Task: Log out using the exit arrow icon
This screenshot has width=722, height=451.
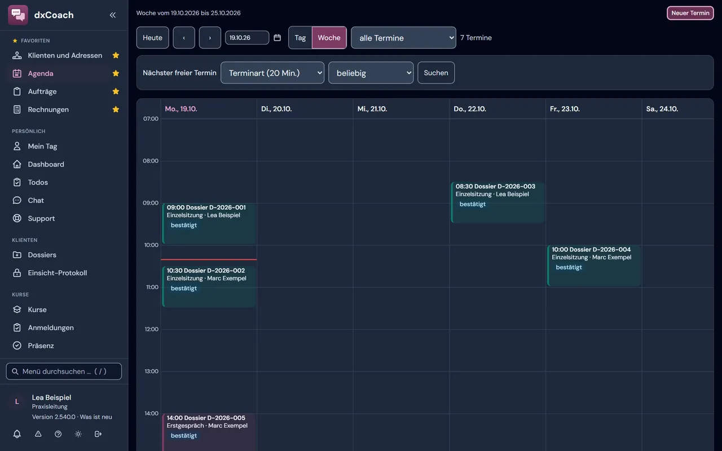Action: click(98, 434)
